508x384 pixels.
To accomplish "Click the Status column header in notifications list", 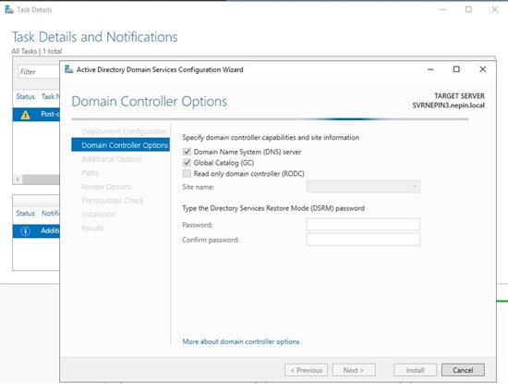I will [x=25, y=213].
